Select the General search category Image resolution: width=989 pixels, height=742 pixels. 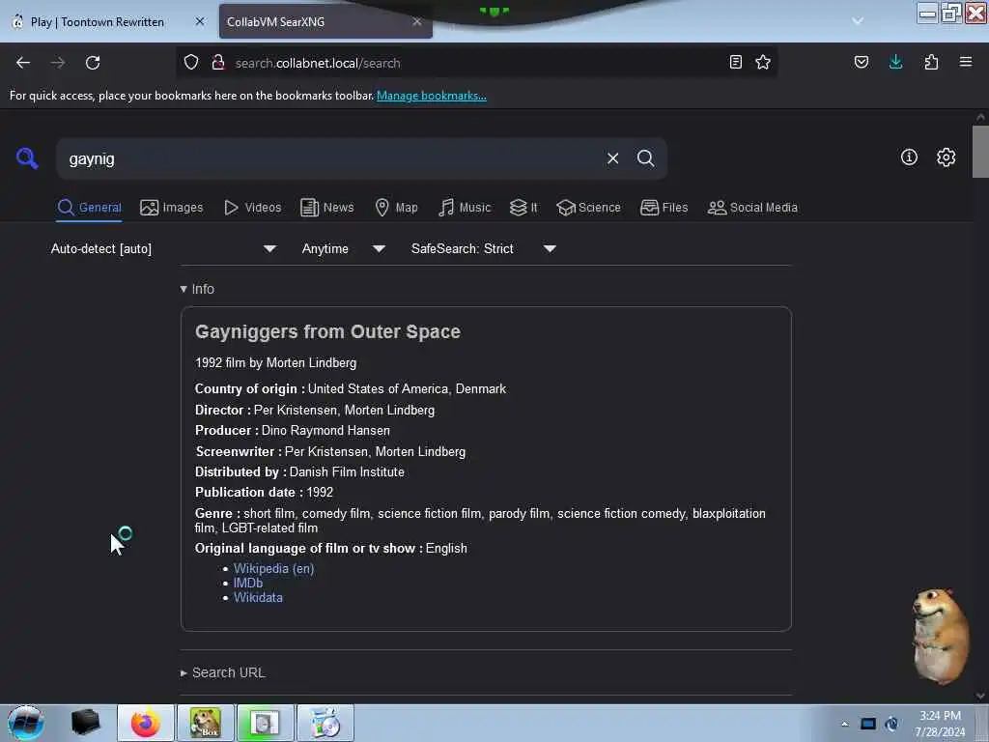89,208
